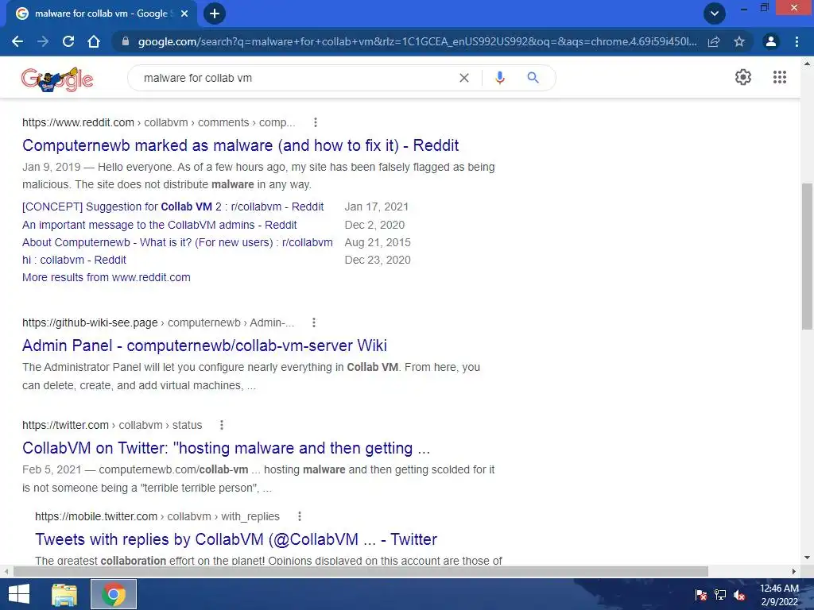Open 'About Computernewb - What is it?' link

[x=177, y=242]
